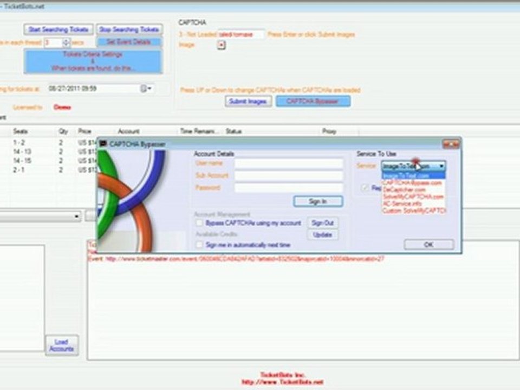The image size is (520, 390).
Task: Click the CAPTCHA Bypasser button in main window
Action: coord(313,101)
